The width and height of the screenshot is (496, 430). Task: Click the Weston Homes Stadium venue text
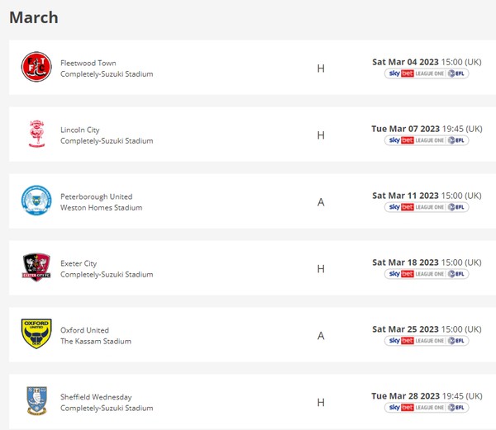point(101,208)
